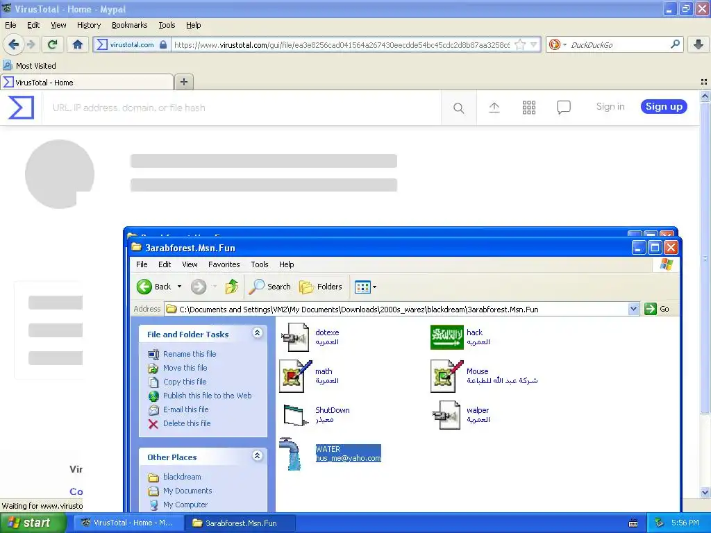Open the Explorer View menu
The image size is (711, 533).
190,264
